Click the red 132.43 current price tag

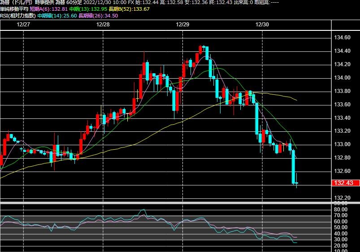coord(346,183)
